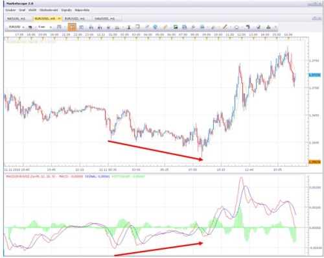Expand the ellipse shape dropdown arrow
This screenshot has width=324, height=258.
pos(242,27)
